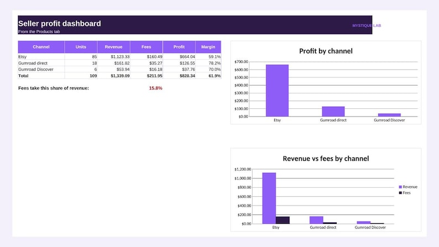Viewport: 439px width, 247px height.
Task: Select the Etsy bar in profit chart
Action: pyautogui.click(x=277, y=91)
